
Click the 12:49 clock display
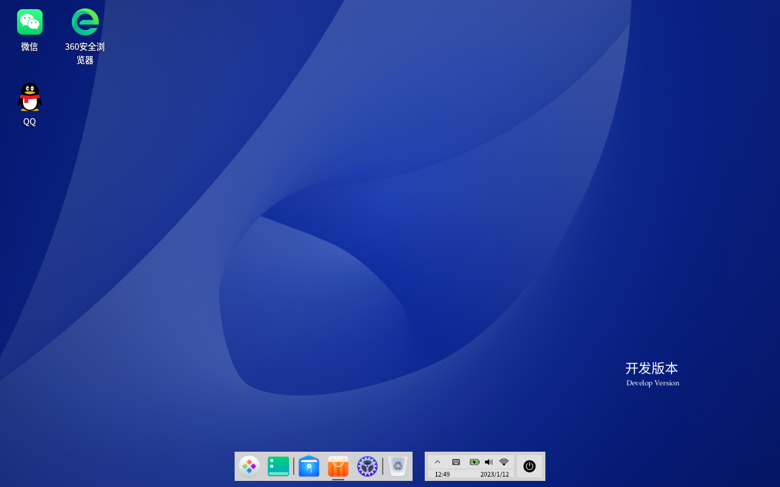coord(442,474)
